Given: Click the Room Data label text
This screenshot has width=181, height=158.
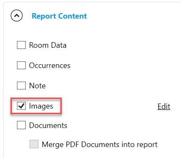Looking at the screenshot, I should click(48, 45).
